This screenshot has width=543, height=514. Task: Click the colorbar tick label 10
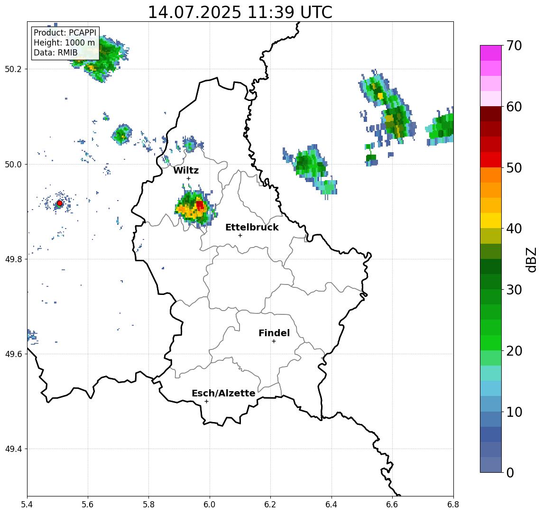point(514,412)
